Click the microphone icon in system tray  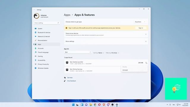pos(170,105)
